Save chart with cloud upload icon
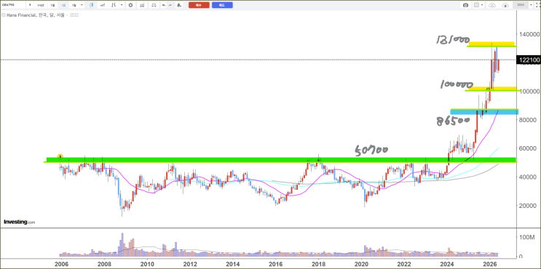Viewport: 541px width, 269px height. point(505,5)
